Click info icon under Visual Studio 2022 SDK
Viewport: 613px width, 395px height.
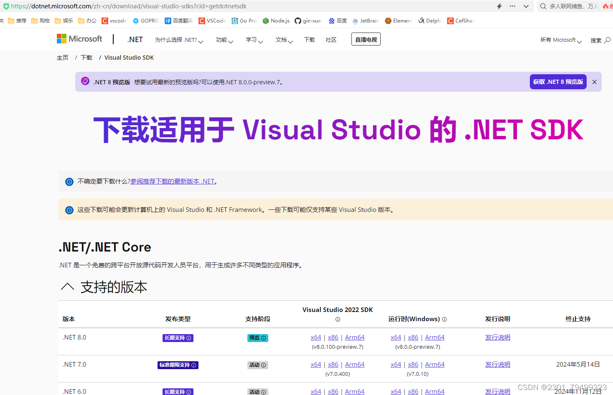tap(338, 320)
